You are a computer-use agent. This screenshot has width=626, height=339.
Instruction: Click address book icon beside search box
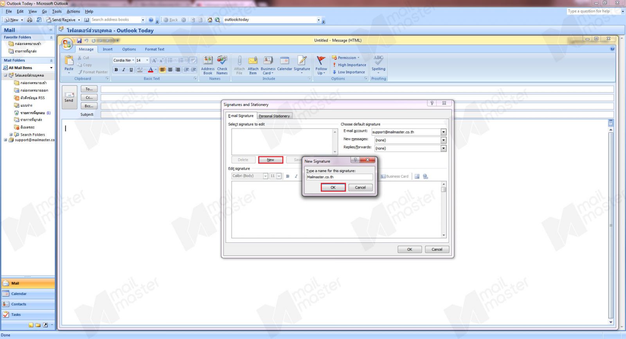pyautogui.click(x=87, y=20)
